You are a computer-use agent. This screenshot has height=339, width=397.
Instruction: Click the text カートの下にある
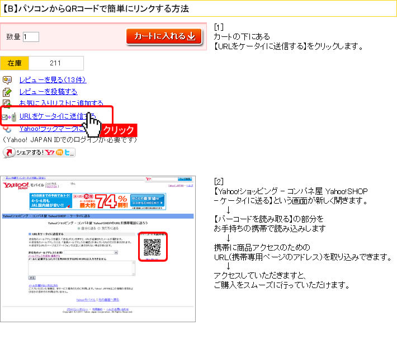pyautogui.click(x=242, y=37)
